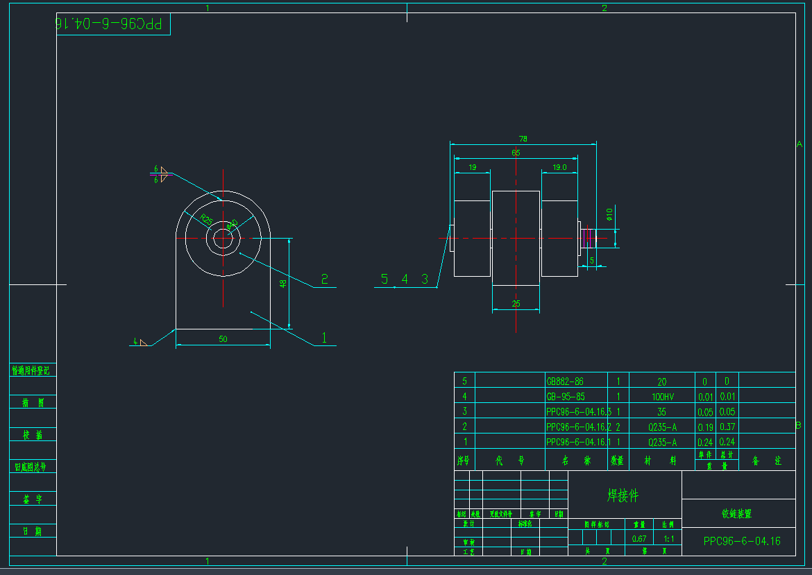The width and height of the screenshot is (812, 575).
Task: Click the 校描 side label
Action: [x=33, y=435]
